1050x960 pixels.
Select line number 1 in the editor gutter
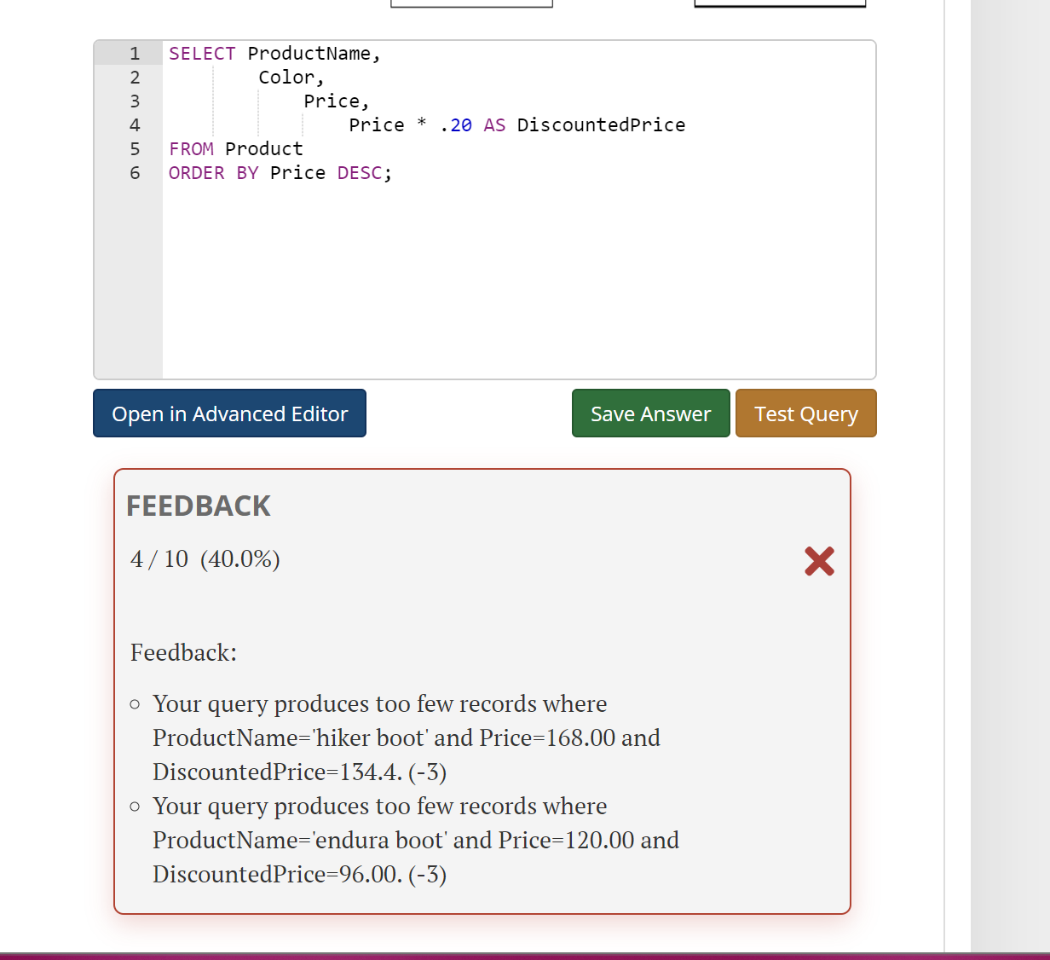tap(134, 53)
